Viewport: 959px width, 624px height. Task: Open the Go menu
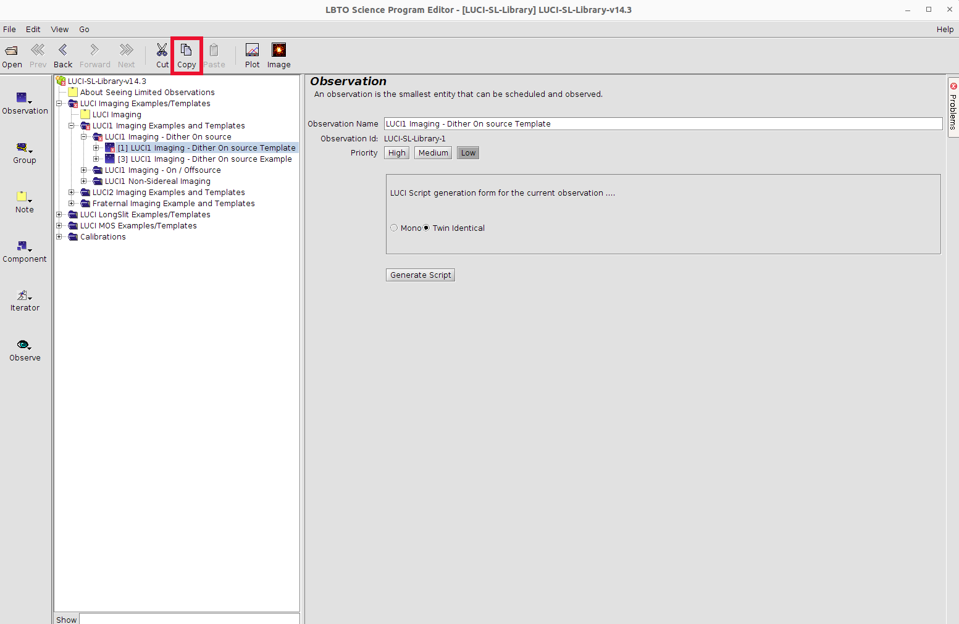84,29
